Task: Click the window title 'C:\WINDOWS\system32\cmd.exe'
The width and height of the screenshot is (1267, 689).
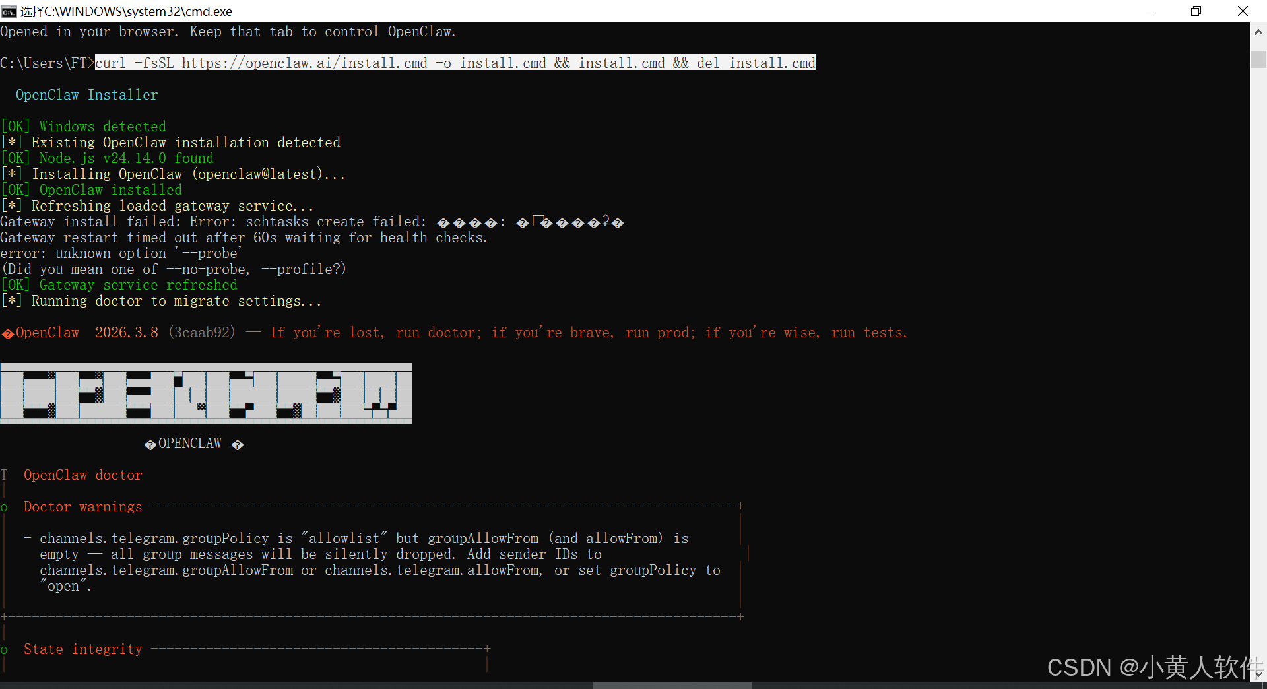Action: [126, 11]
